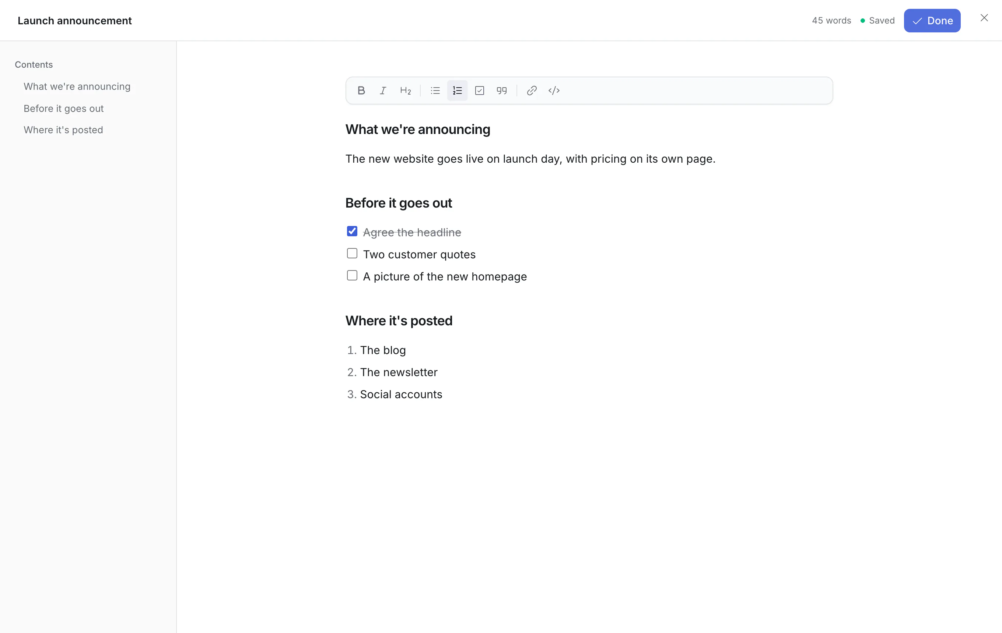Viewport: 1002px width, 633px height.
Task: Click "A picture of the new homepage" text
Action: click(445, 276)
